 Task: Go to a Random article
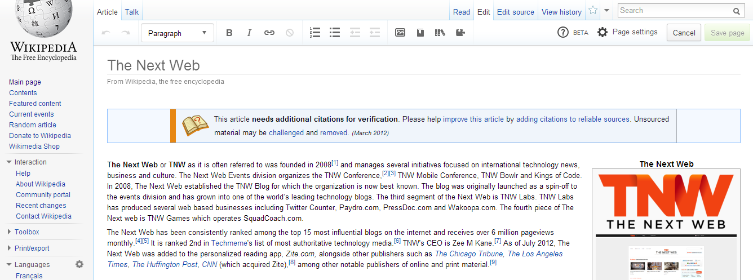(33, 125)
